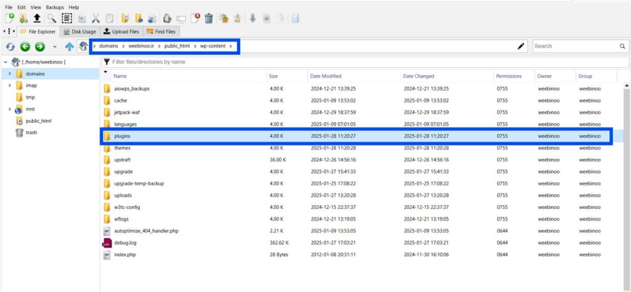Click the Refresh icon in navigation bar
Image resolution: width=631 pixels, height=292 pixels.
10,46
